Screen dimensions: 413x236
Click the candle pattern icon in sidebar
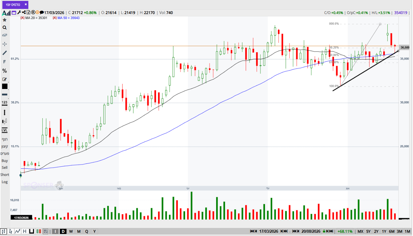coord(4,121)
